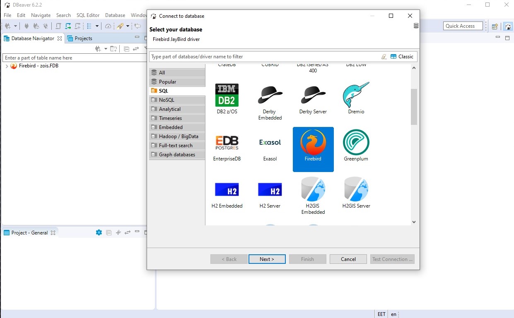Click the blue list toolbar icon
Image resolution: width=514 pixels, height=318 pixels.
point(89,26)
